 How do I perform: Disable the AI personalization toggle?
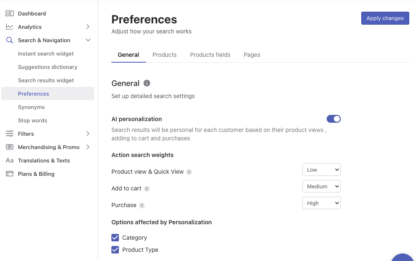333,119
